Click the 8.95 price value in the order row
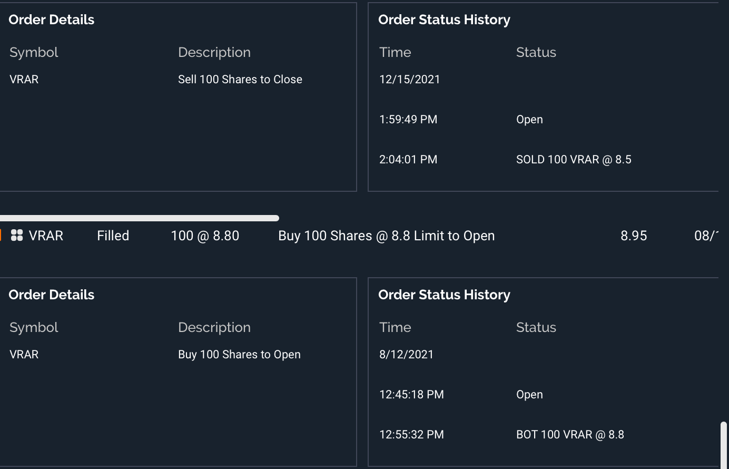This screenshot has height=469, width=729. tap(634, 236)
